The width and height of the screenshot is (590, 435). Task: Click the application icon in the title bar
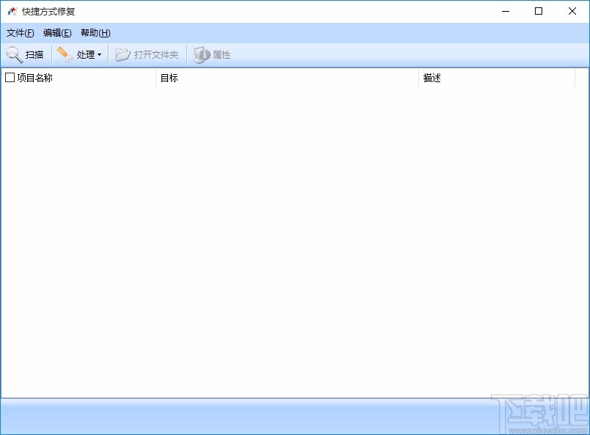point(10,11)
